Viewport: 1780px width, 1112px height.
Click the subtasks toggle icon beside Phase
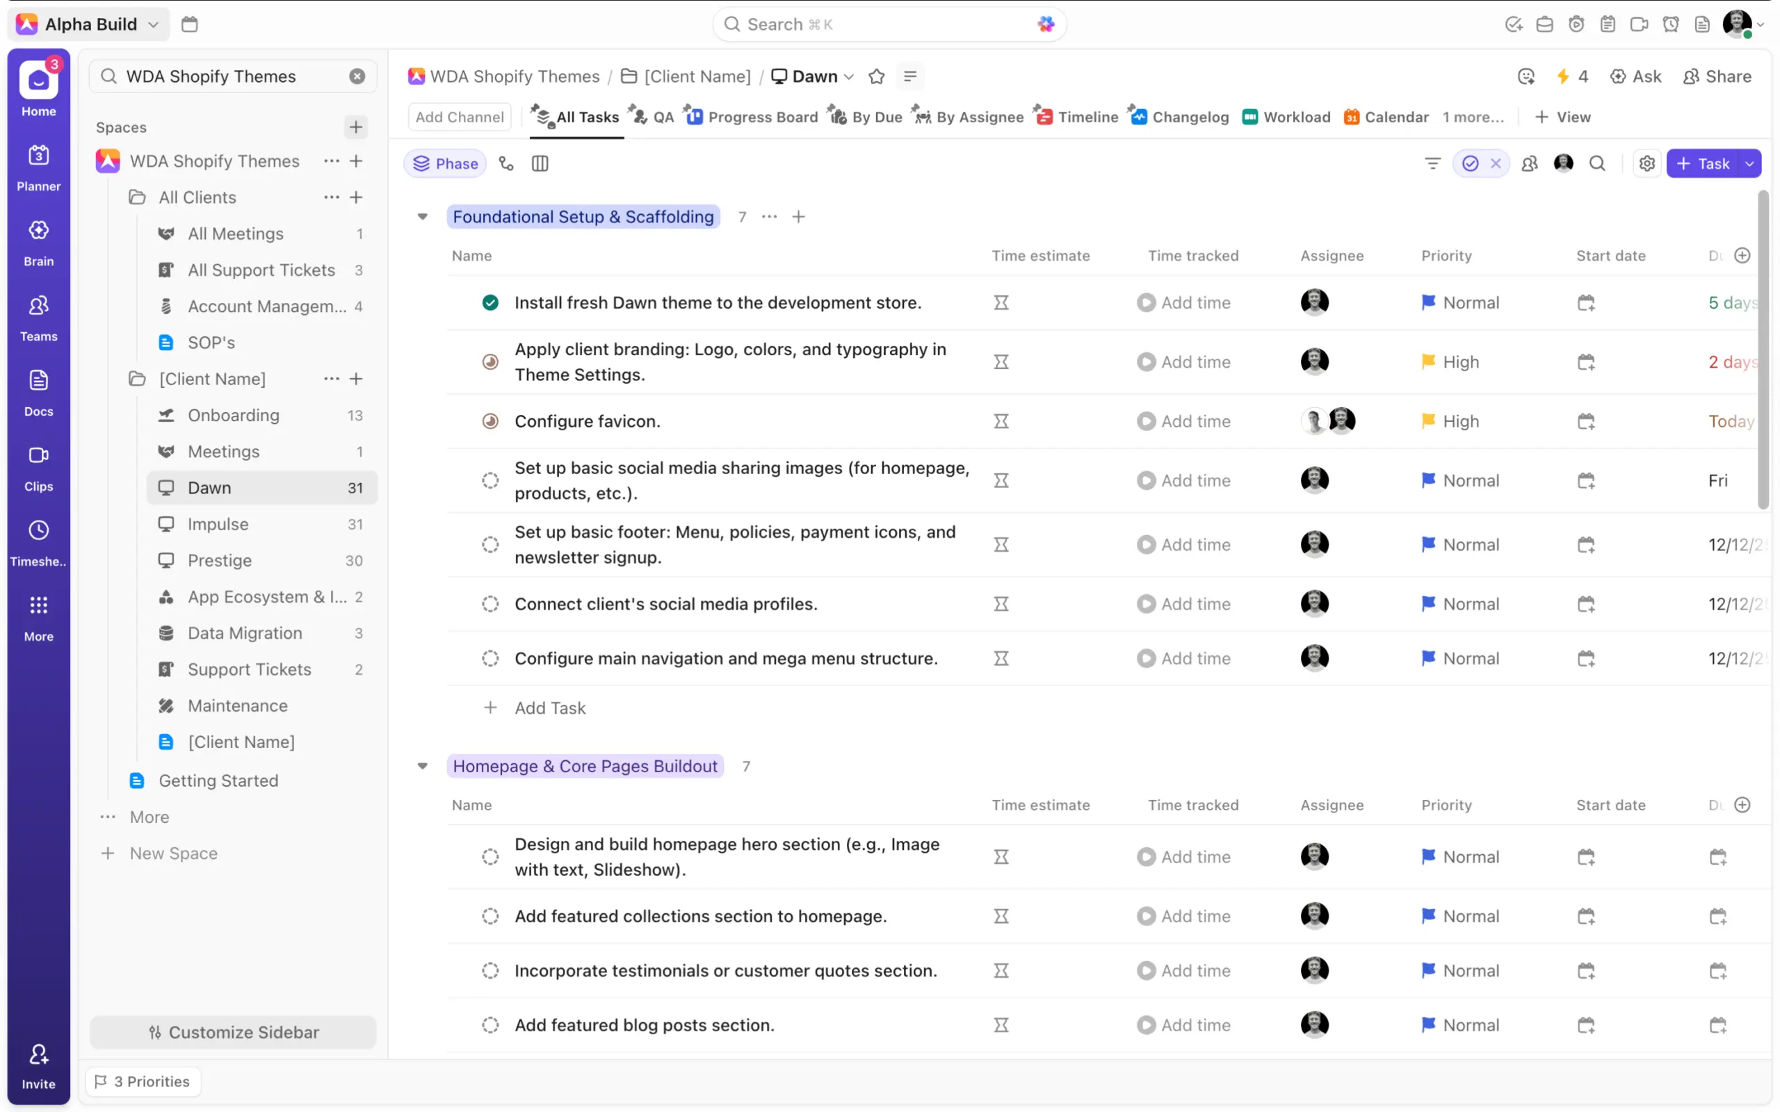click(x=506, y=163)
